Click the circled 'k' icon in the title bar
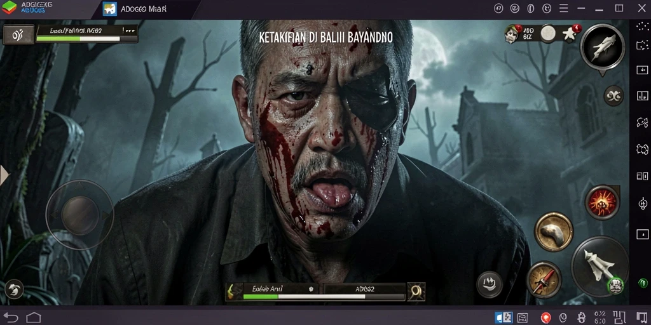This screenshot has width=651, height=325. pyautogui.click(x=547, y=8)
